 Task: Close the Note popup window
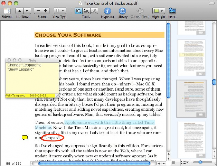coord(9,60)
